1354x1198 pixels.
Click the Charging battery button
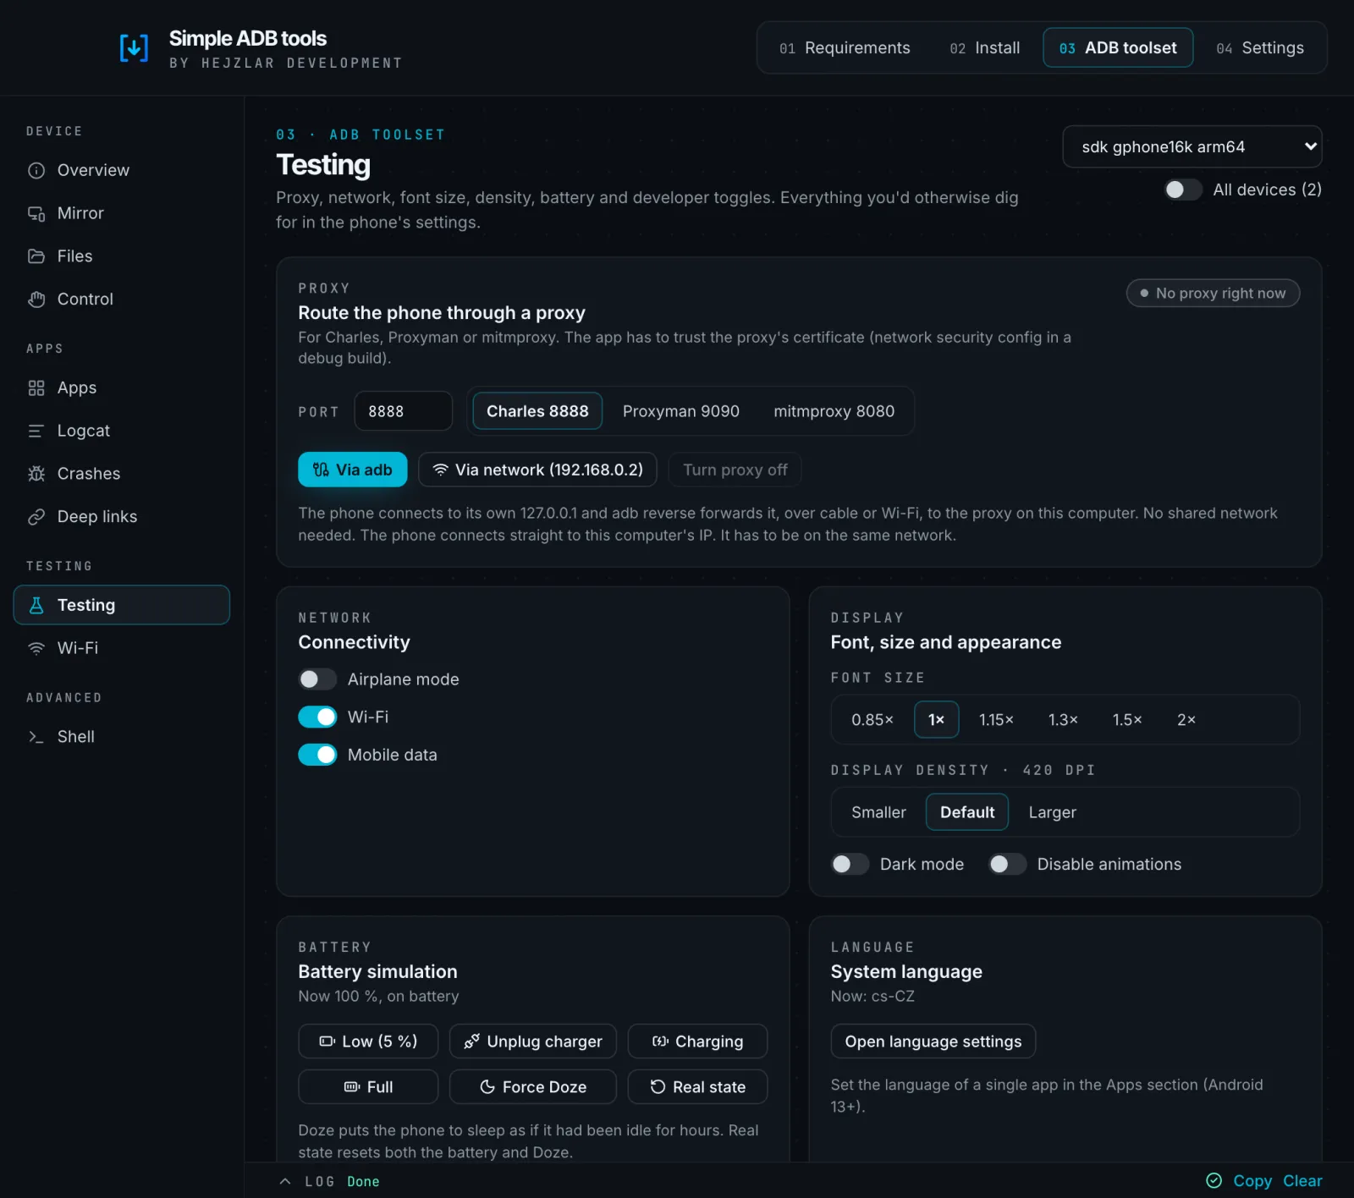[x=697, y=1041]
